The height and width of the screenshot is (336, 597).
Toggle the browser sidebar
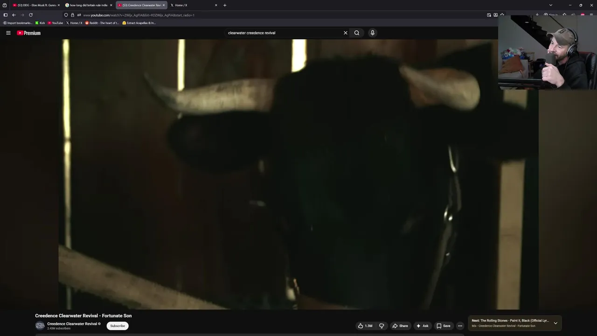click(x=6, y=15)
